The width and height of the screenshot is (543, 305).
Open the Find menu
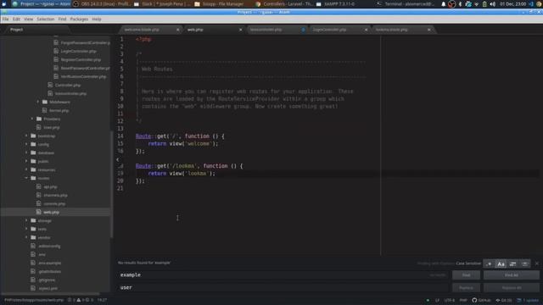(x=62, y=19)
